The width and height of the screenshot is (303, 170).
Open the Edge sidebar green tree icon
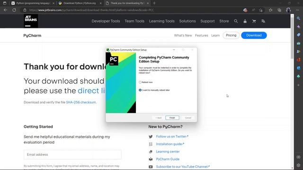tap(298, 76)
